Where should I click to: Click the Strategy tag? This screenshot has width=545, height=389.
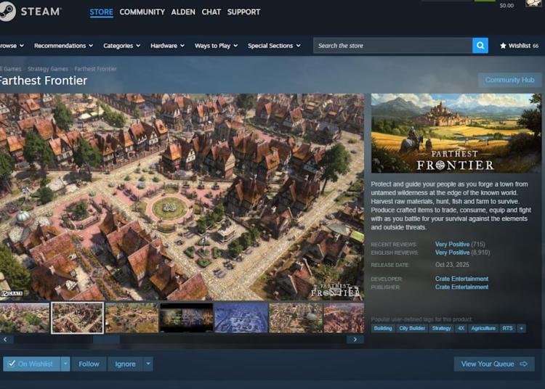tap(441, 328)
